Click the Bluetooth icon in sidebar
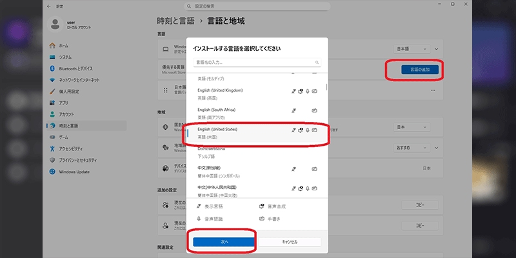The width and height of the screenshot is (516, 258). [x=52, y=69]
